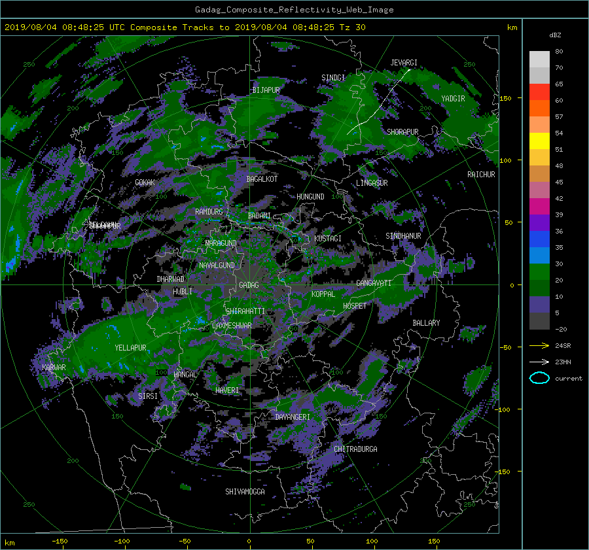Click the Gadag_Composite_Reflectivity_Web_Image title
This screenshot has height=550, width=589.
(294, 10)
